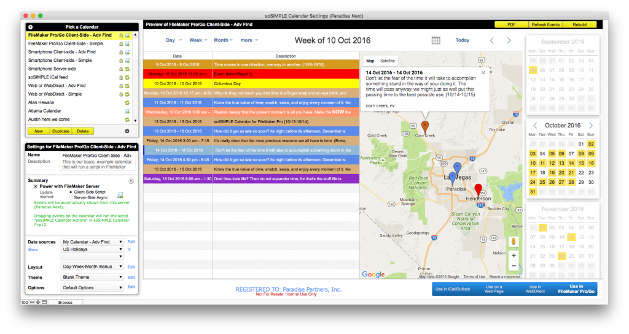Image resolution: width=629 pixels, height=334 pixels.
Task: Click lock icon on Web or WebDirect - Simple row
Action: [121, 94]
